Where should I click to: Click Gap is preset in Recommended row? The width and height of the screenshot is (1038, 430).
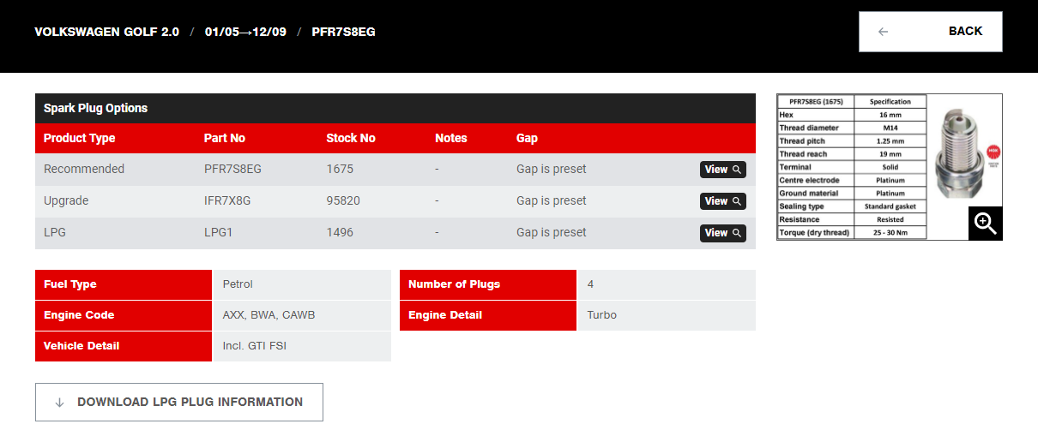pos(552,169)
